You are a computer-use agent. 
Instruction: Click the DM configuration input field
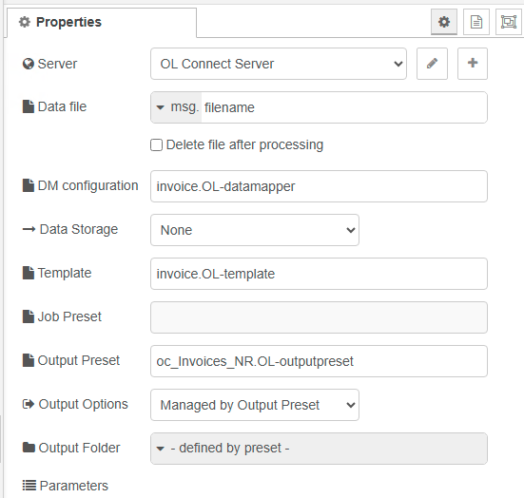(319, 186)
